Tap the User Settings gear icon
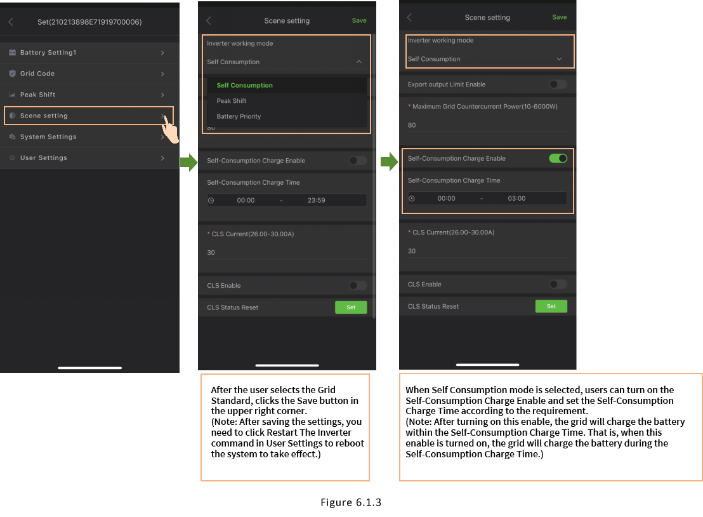 point(12,158)
